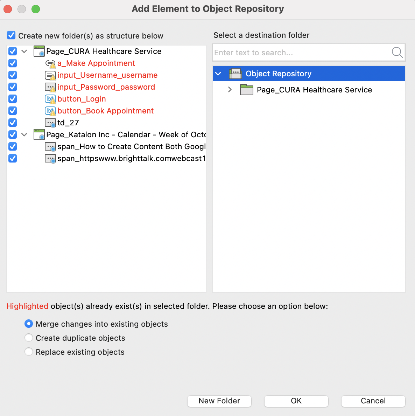Click the button_Login object icon
Viewport: 415px width, 416px height.
(x=50, y=99)
